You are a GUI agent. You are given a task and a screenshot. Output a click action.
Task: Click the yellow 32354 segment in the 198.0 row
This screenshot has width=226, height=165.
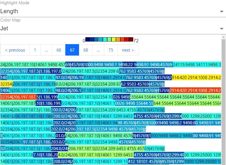(7, 84)
